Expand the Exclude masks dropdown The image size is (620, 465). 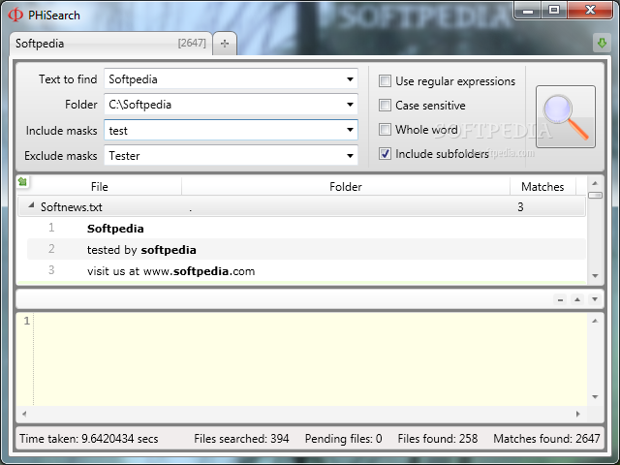point(350,155)
